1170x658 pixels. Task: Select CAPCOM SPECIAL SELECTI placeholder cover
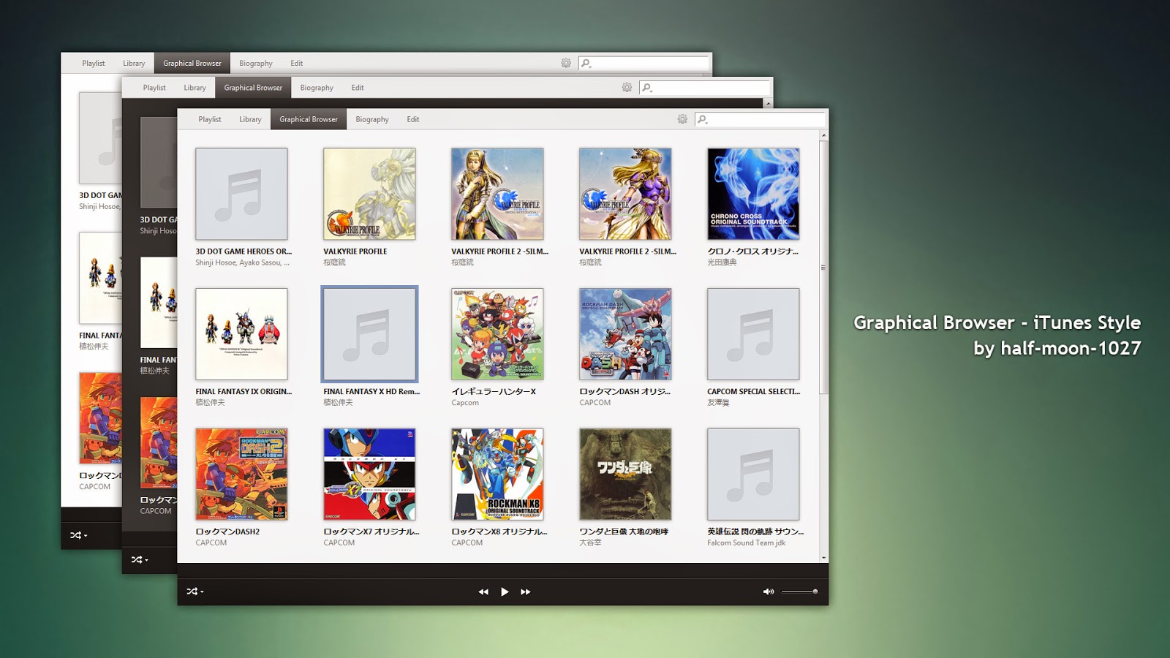(x=753, y=334)
